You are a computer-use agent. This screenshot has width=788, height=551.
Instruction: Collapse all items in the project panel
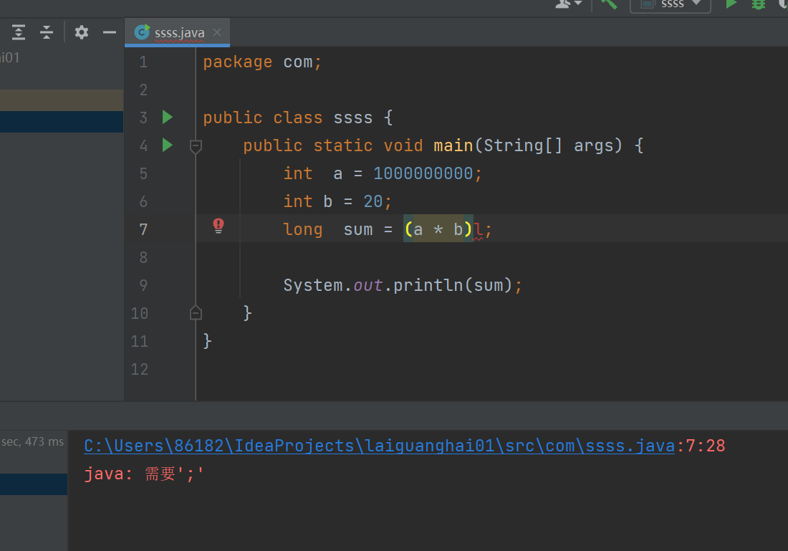pyautogui.click(x=47, y=32)
